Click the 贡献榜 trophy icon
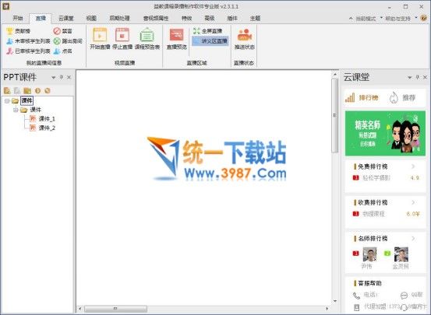This screenshot has height=315, width=431. click(x=10, y=31)
